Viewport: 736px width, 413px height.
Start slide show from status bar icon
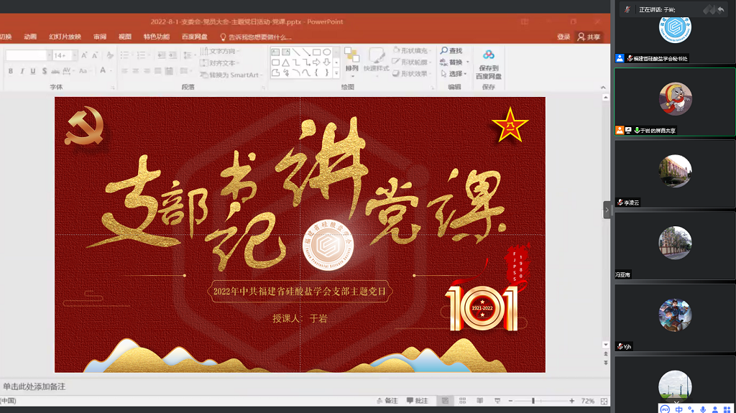click(x=497, y=401)
